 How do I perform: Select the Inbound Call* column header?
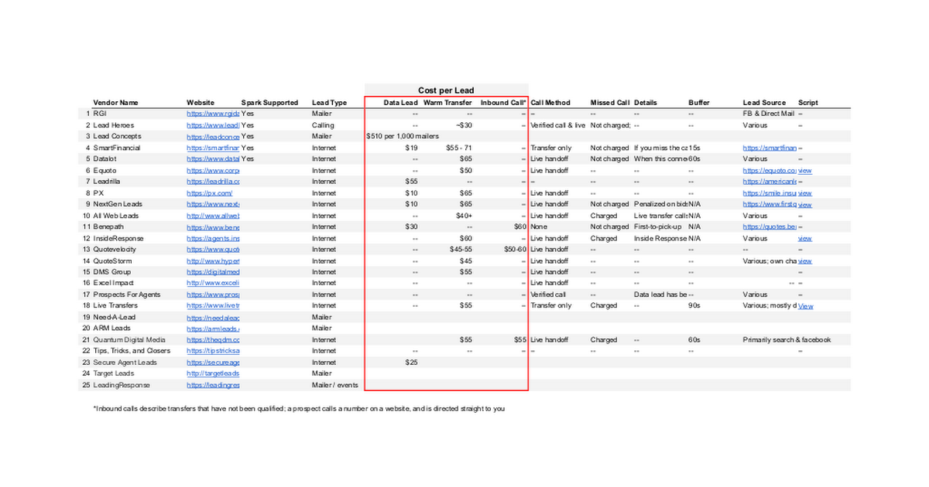[503, 103]
